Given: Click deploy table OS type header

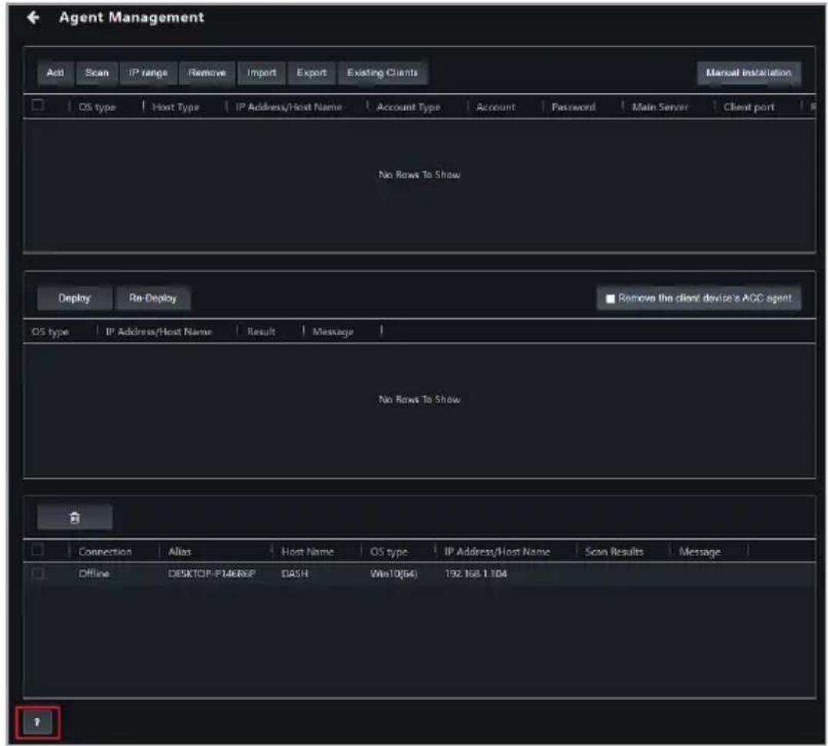Looking at the screenshot, I should pyautogui.click(x=50, y=331).
